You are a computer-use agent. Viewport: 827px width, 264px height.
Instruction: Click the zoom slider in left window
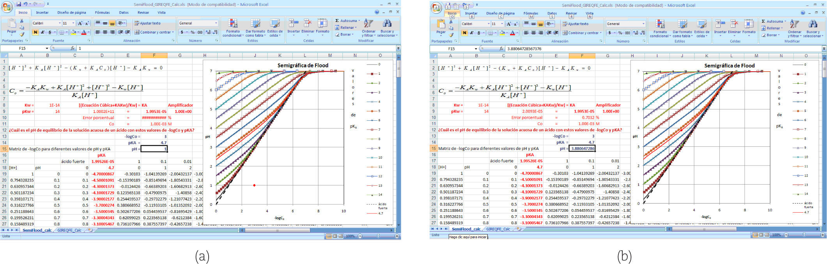[x=378, y=236]
